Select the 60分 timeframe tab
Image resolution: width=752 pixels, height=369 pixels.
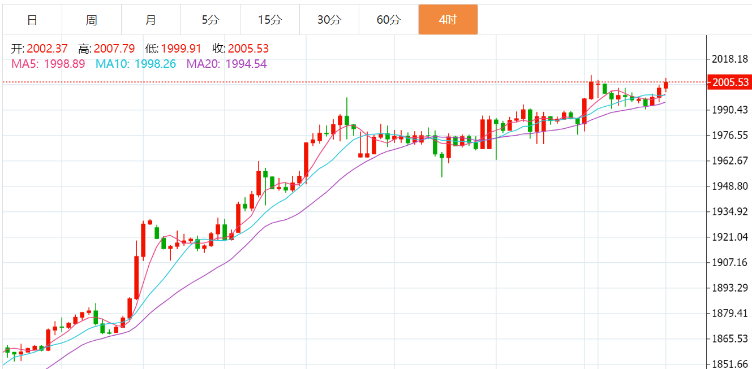click(389, 20)
